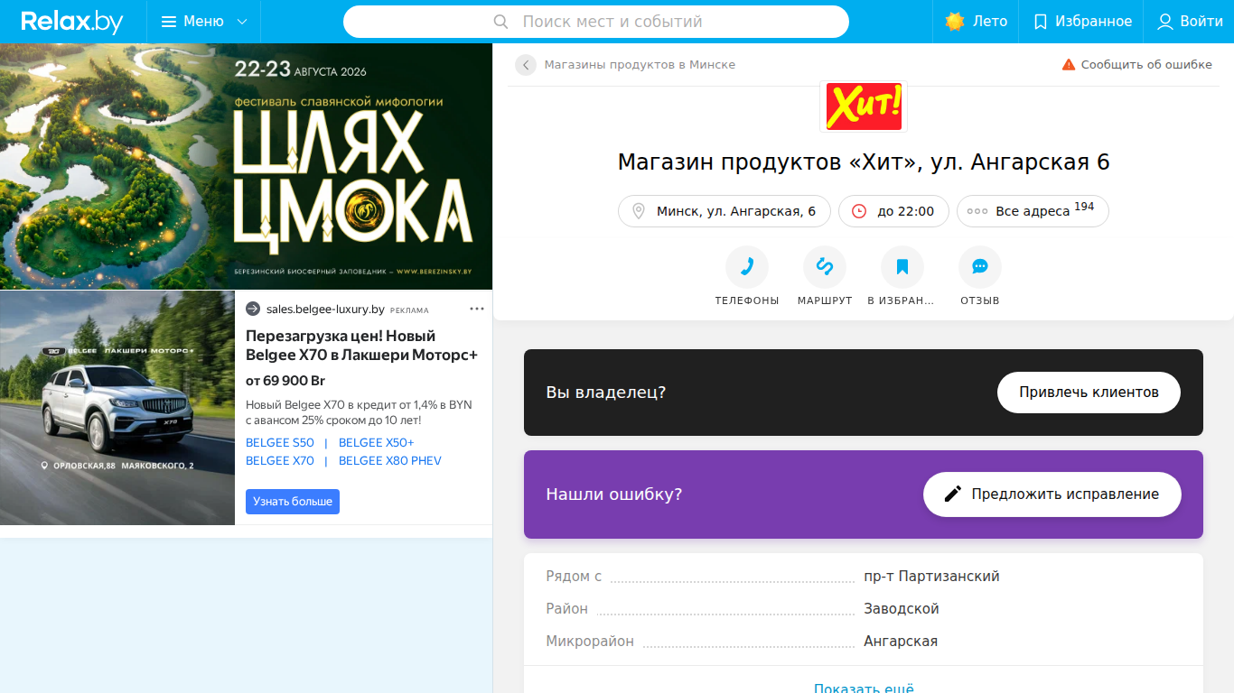1234x693 pixels.
Task: Click the Вы владелец? text
Action: pyautogui.click(x=606, y=393)
